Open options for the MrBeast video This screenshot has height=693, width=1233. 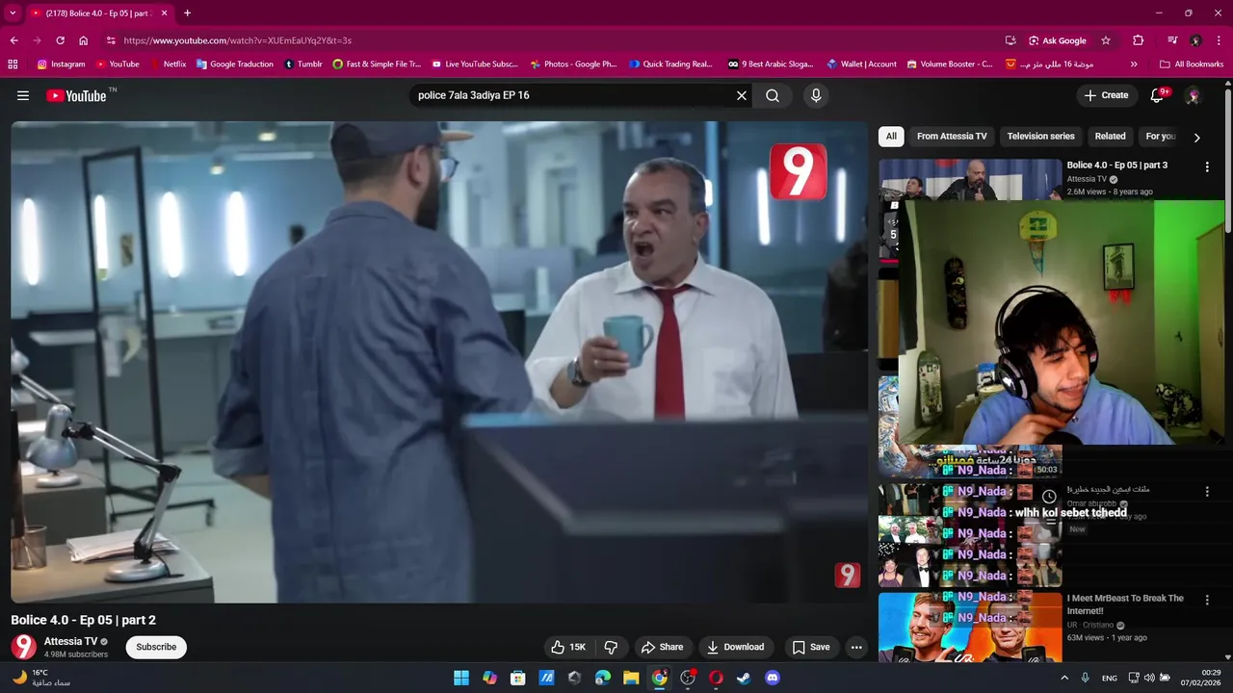(x=1207, y=600)
